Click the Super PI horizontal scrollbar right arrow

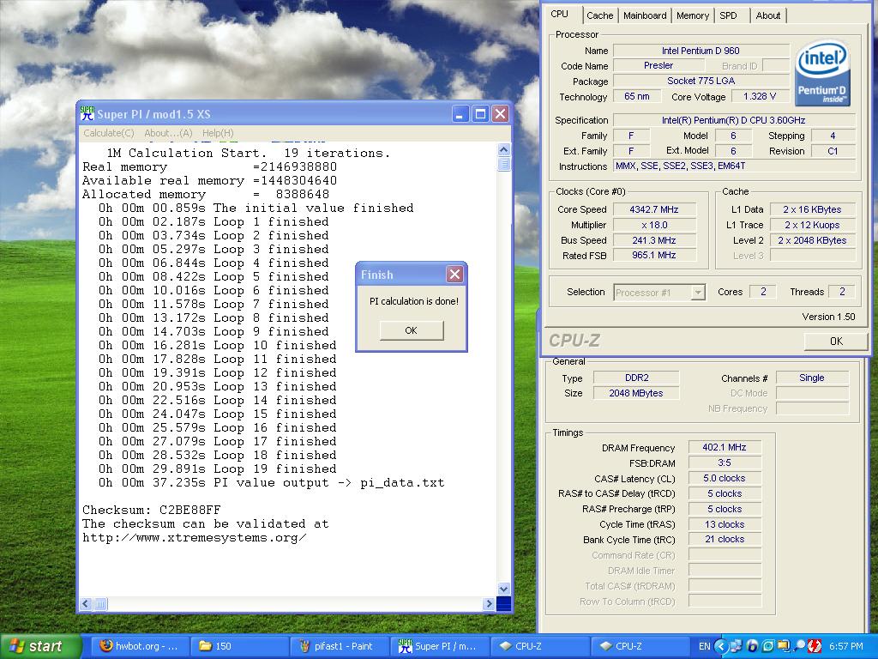[x=488, y=603]
